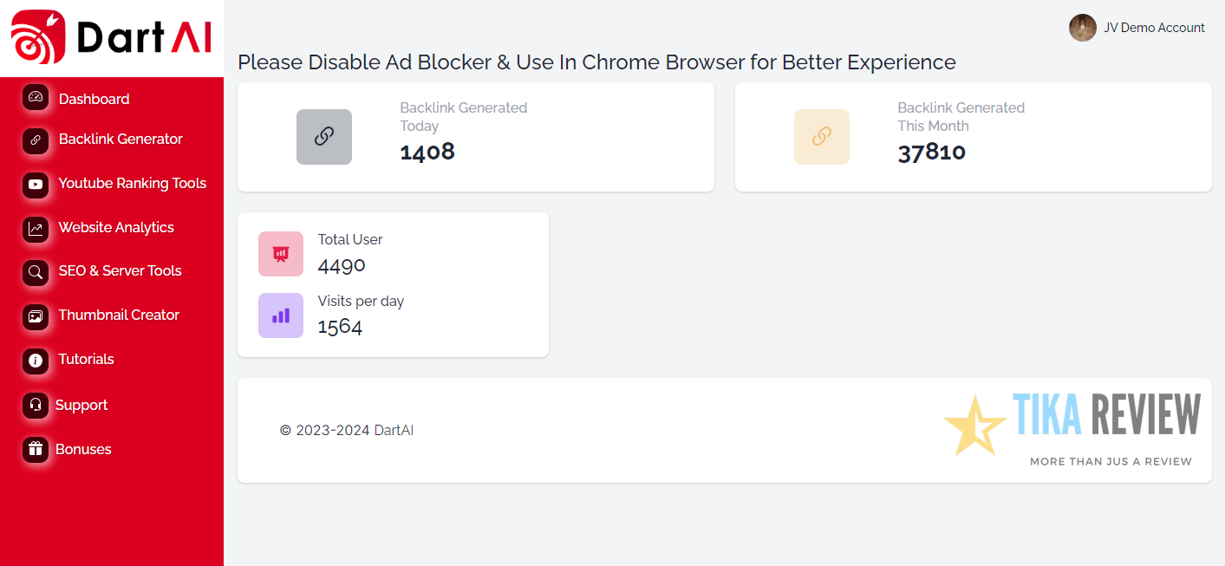This screenshot has width=1225, height=566.
Task: Click the Youtube Ranking Tools play icon
Action: coord(36,184)
